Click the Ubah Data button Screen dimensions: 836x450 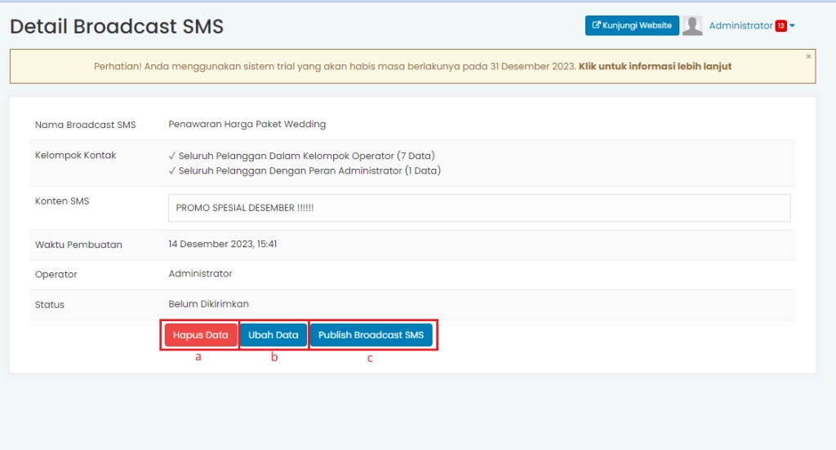[273, 335]
